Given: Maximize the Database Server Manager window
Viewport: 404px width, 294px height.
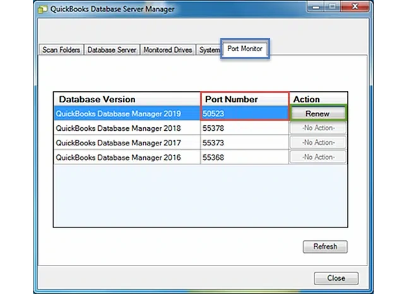Looking at the screenshot, I should (x=332, y=7).
